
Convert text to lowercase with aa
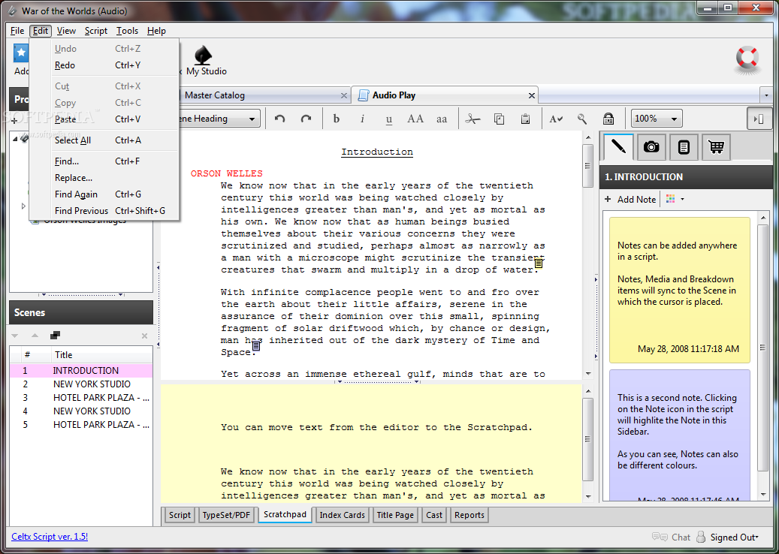coord(442,119)
